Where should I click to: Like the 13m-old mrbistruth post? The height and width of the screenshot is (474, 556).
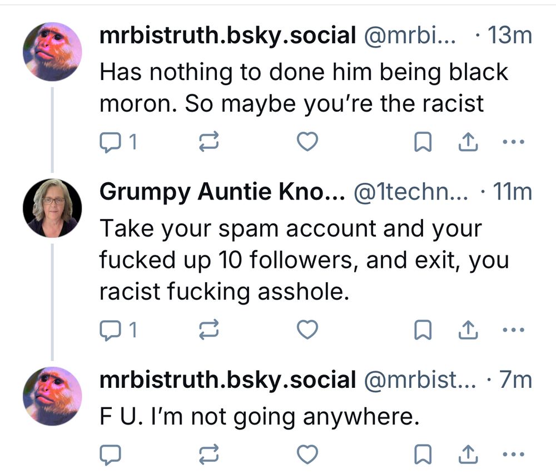(307, 143)
